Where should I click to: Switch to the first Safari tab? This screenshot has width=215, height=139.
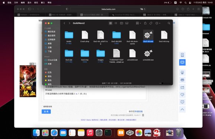(30, 15)
